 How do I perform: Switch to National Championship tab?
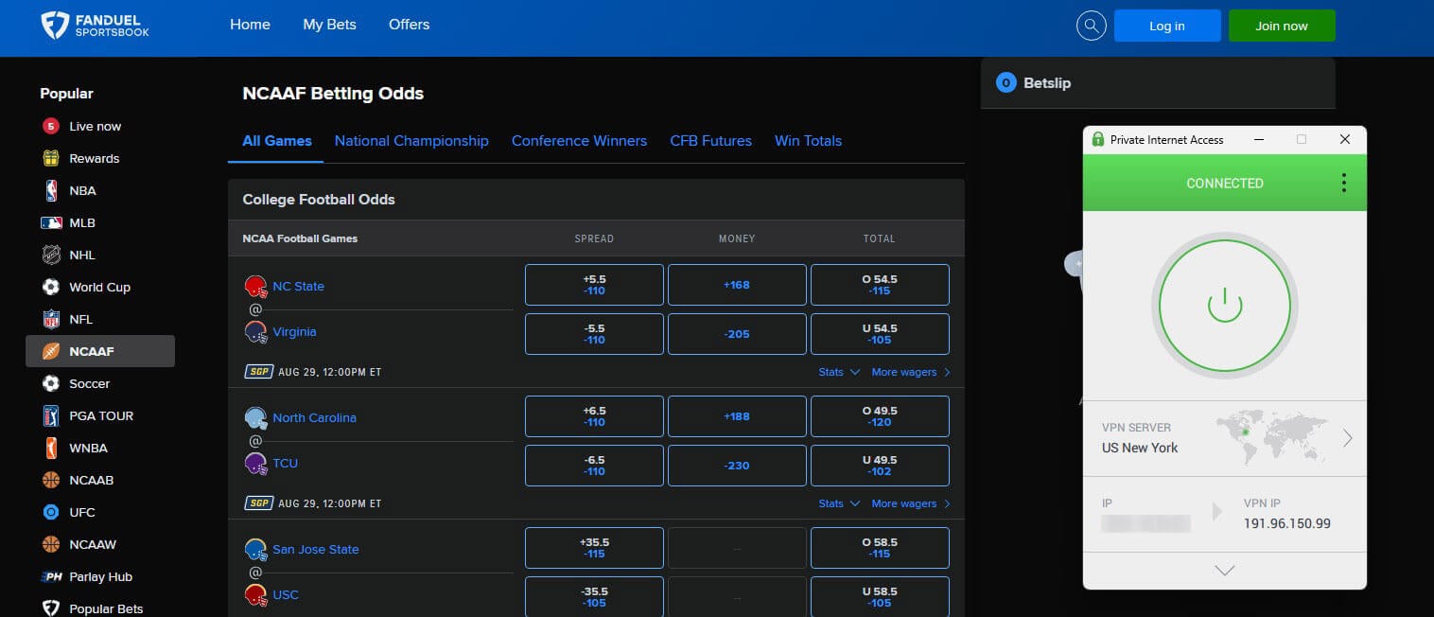(x=411, y=141)
